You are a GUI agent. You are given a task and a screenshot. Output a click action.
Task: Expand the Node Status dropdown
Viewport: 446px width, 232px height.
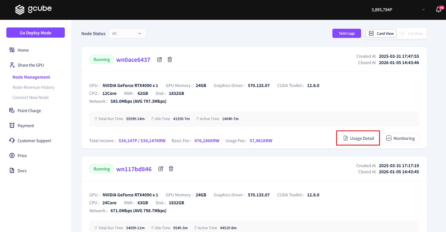[x=127, y=33]
